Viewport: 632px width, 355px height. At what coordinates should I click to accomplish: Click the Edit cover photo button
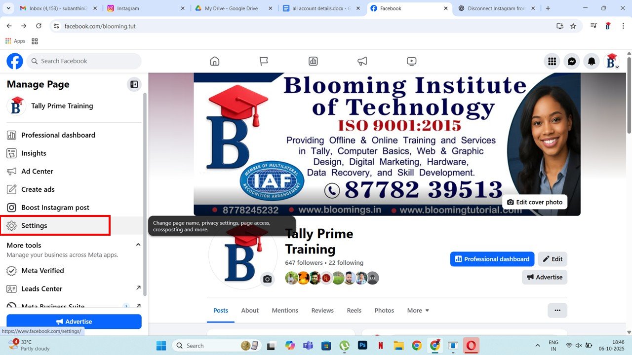point(535,202)
